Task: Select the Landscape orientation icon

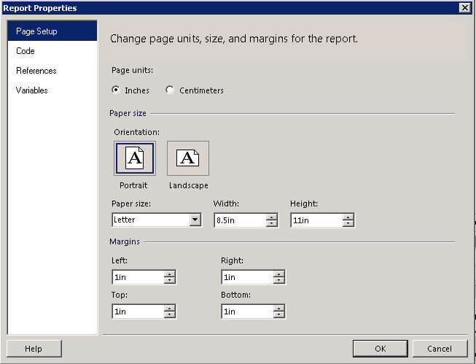Action: [187, 158]
